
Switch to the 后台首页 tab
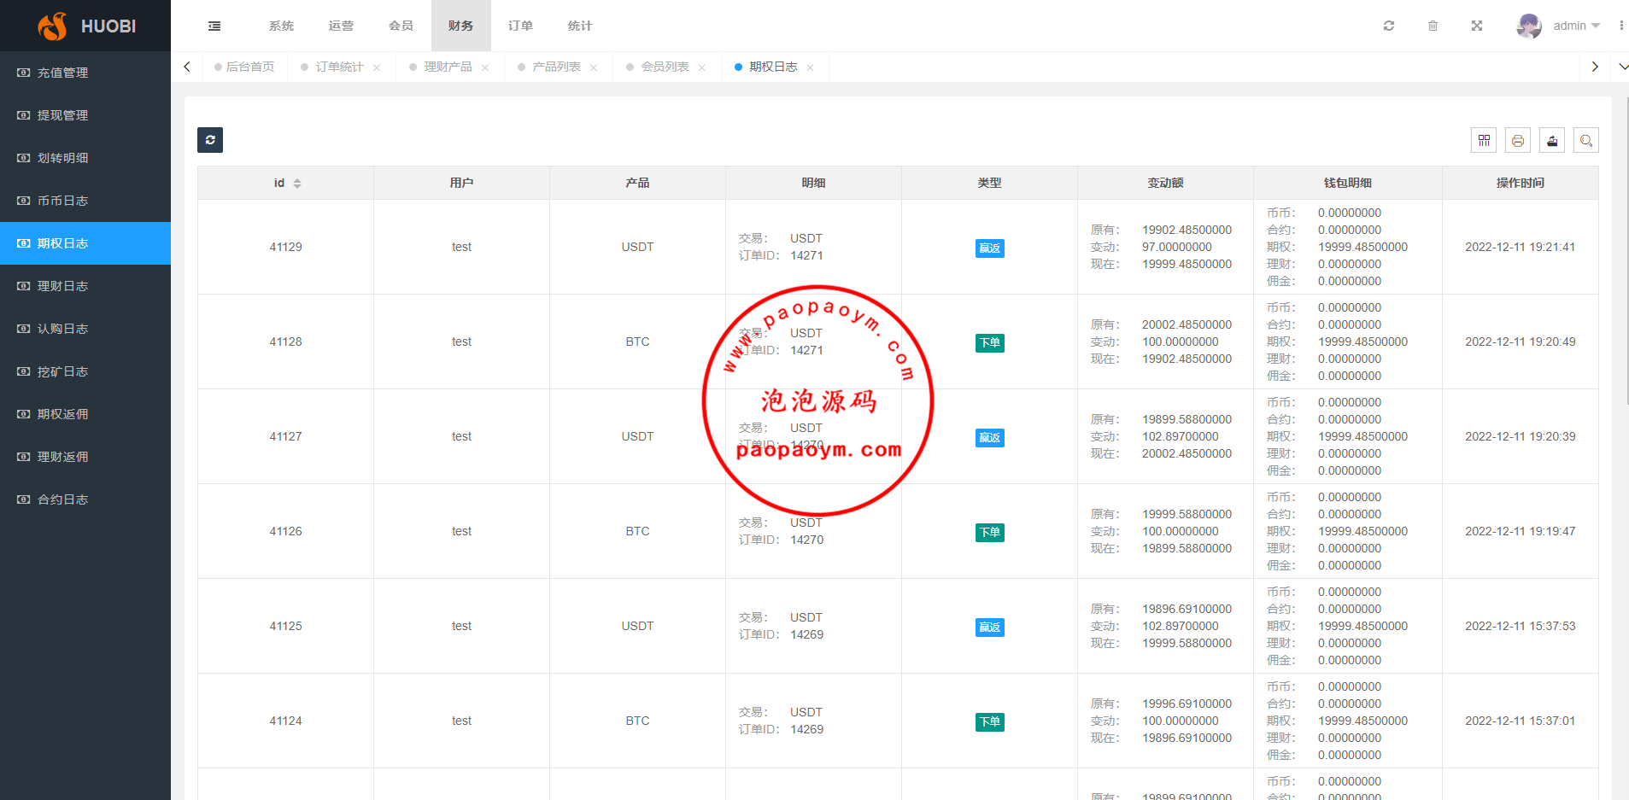pos(244,67)
